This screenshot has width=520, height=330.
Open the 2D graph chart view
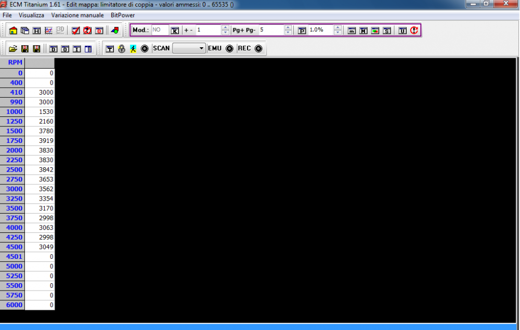pyautogui.click(x=48, y=31)
